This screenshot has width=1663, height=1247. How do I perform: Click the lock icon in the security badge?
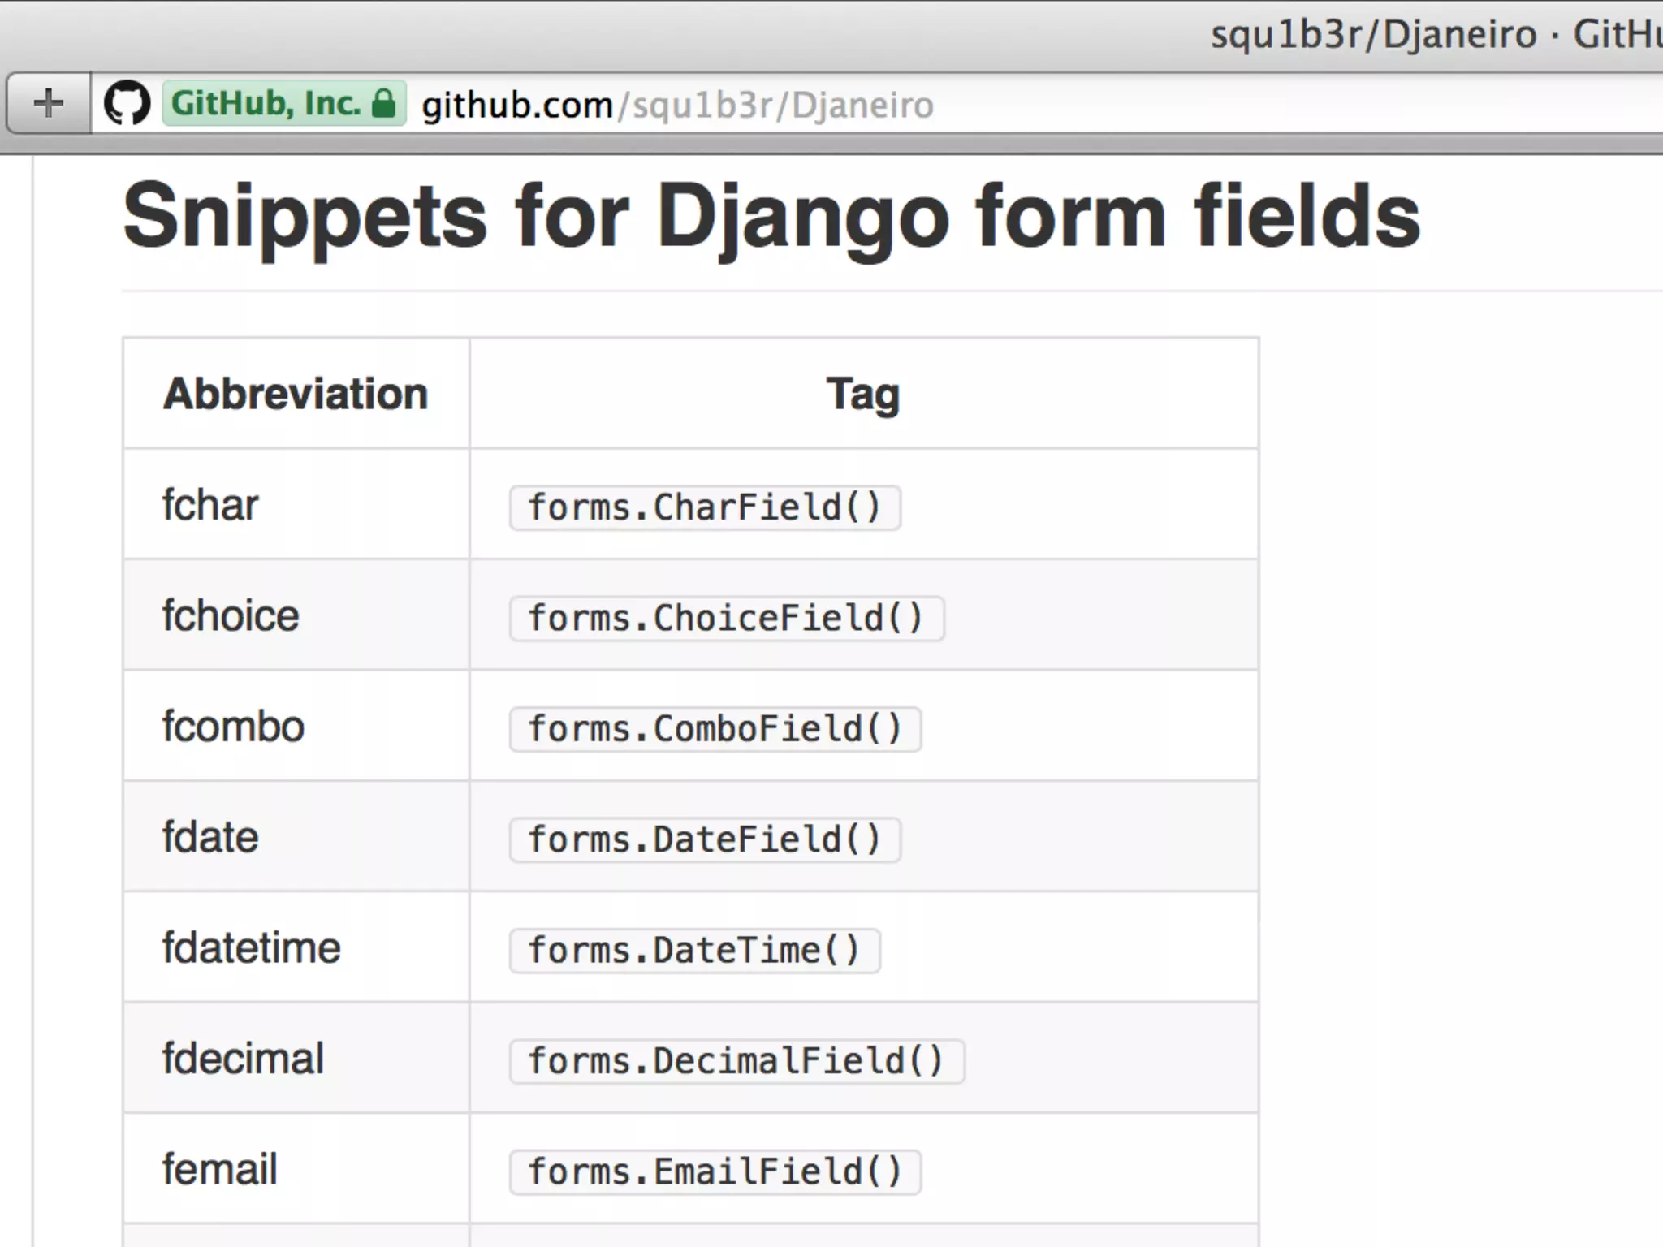(x=383, y=103)
